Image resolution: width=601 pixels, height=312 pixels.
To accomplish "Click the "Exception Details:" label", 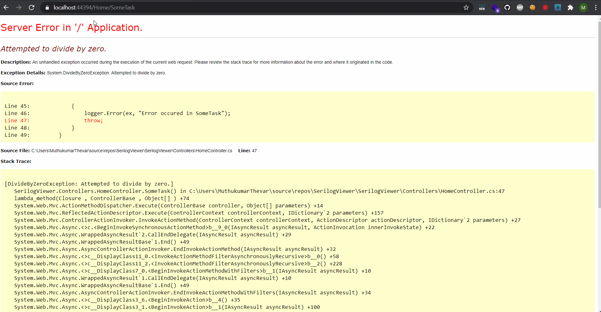I will pyautogui.click(x=23, y=73).
